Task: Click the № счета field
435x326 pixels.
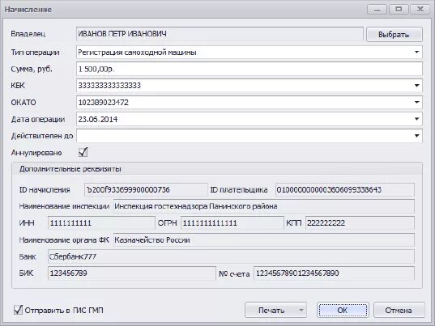Action: point(334,273)
